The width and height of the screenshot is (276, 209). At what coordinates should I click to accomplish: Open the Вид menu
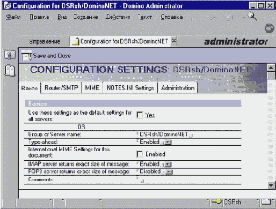pyautogui.click(x=62, y=17)
